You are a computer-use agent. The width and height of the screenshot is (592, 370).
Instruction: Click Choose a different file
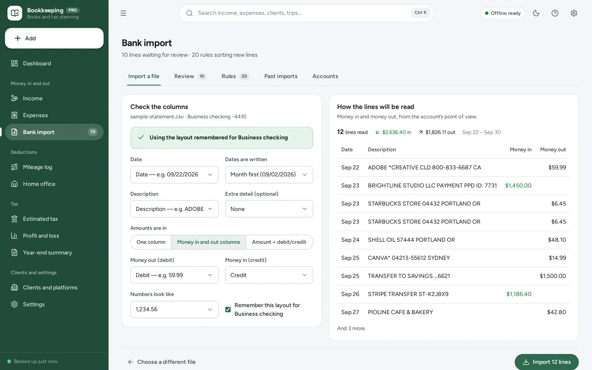click(162, 362)
